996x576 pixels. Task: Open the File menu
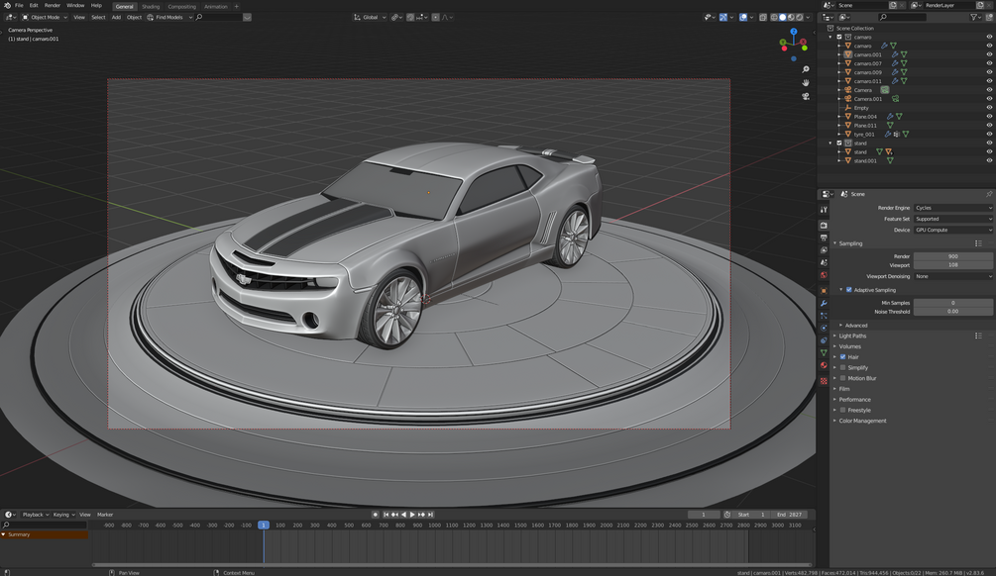coord(19,6)
